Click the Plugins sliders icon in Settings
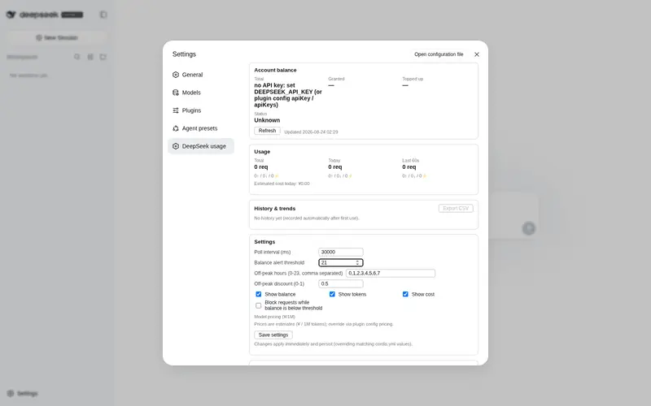This screenshot has width=651, height=406. point(176,110)
